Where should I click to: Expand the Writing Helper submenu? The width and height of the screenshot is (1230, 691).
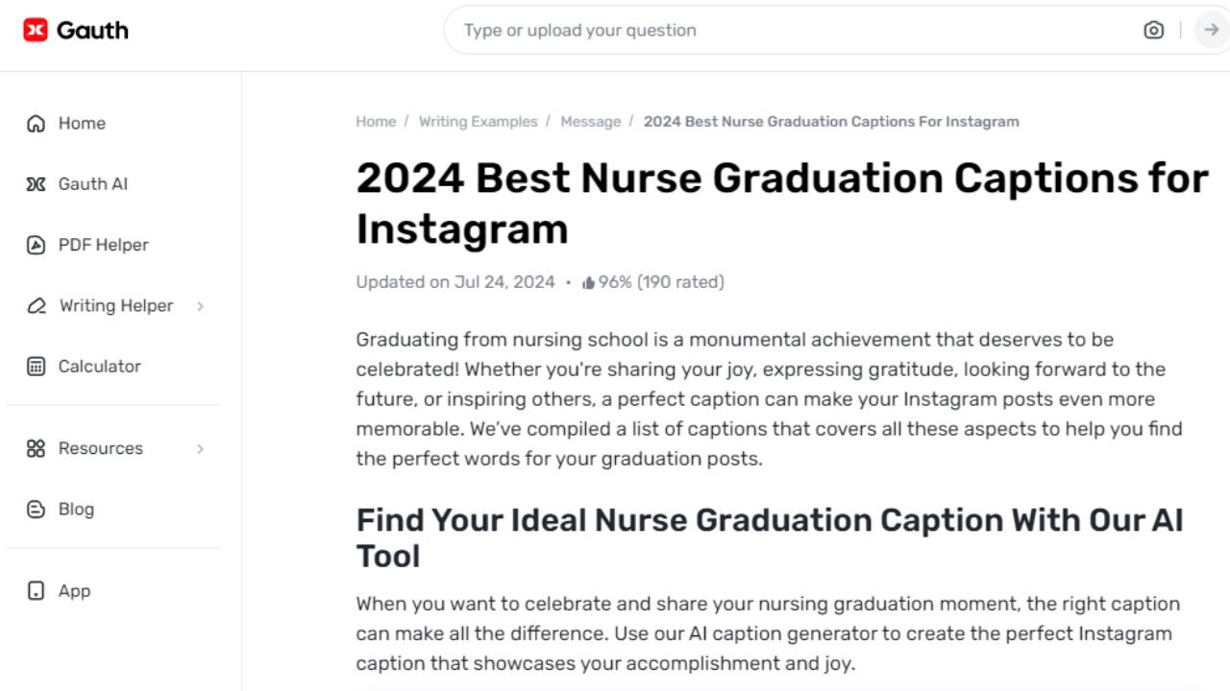click(x=200, y=305)
